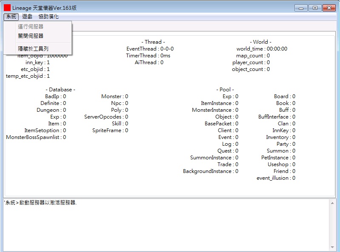Select 'TimerThread : 0ms' text
The image size is (340, 252).
(148, 55)
